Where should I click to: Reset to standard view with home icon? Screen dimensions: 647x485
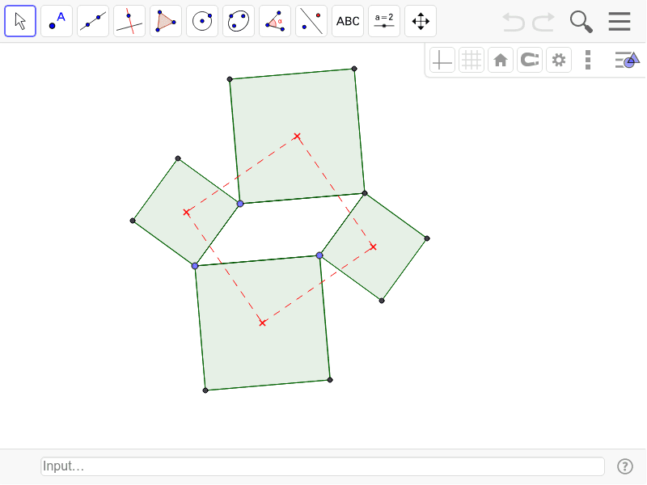click(501, 60)
